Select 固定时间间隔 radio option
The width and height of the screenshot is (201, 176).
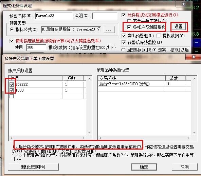coord(123,50)
